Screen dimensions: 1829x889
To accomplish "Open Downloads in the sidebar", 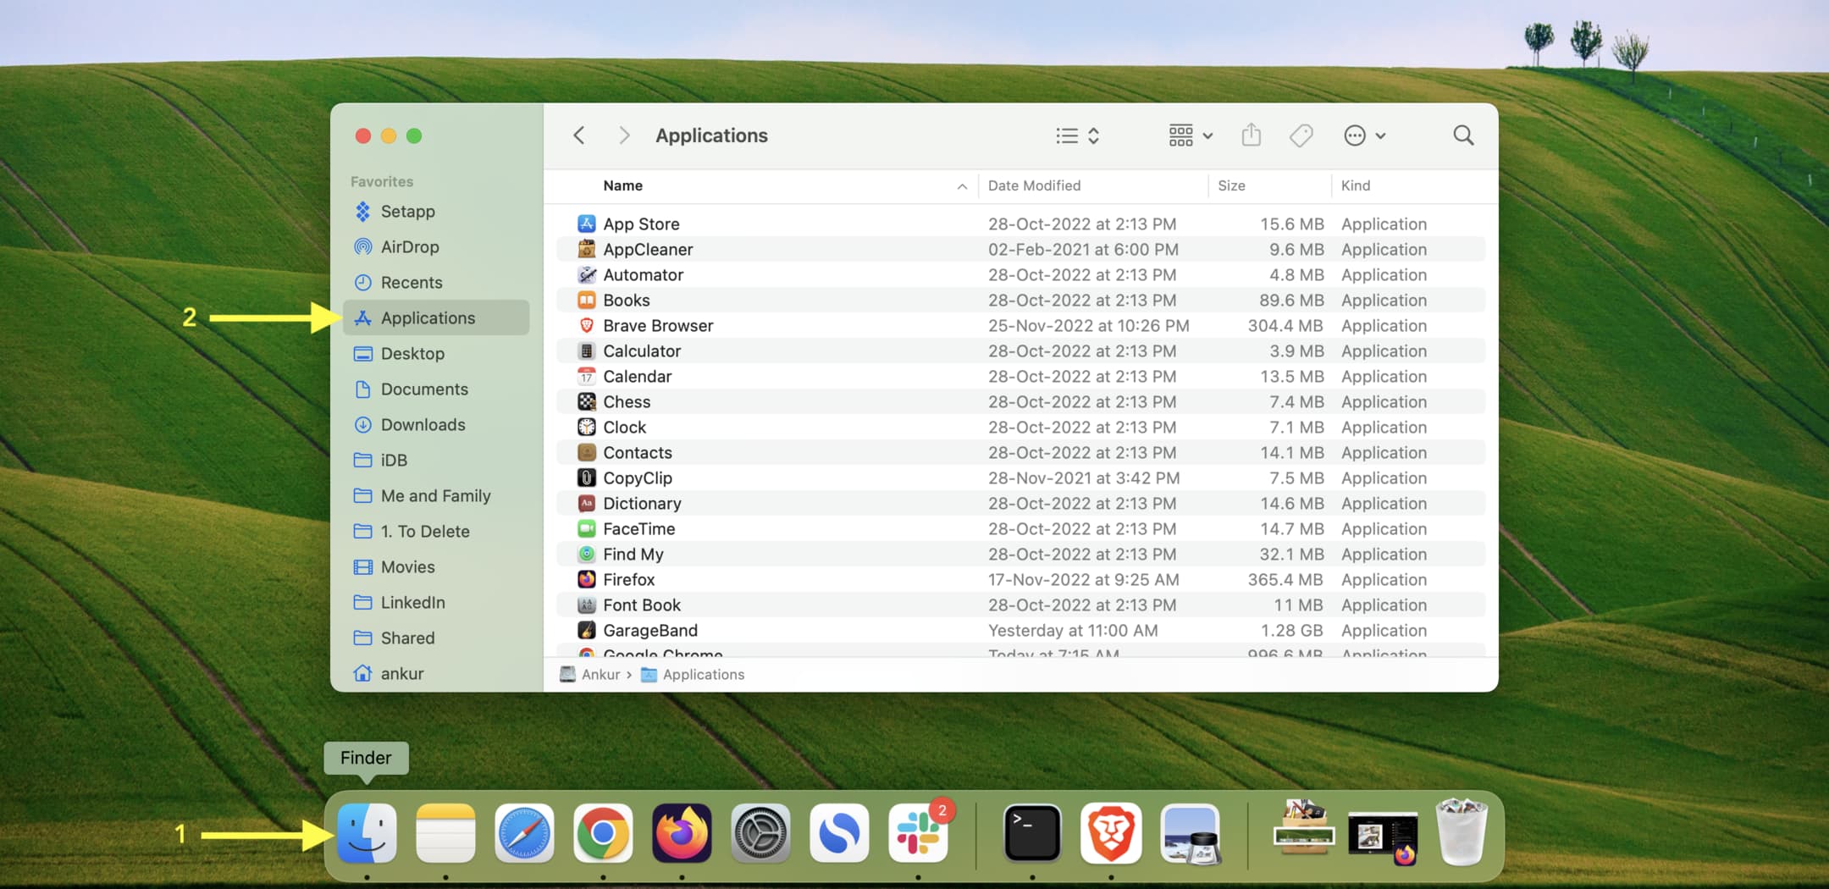I will [436, 424].
